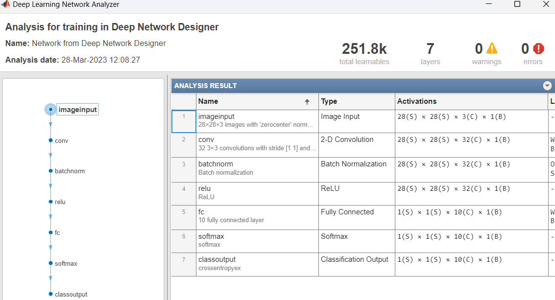Screen dimensions: 555x300
Task: Click the 2-D Convolution type cell
Action: [357, 145]
